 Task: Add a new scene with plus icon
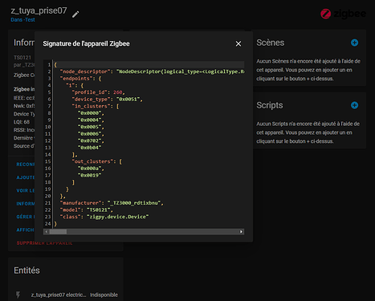[354, 43]
